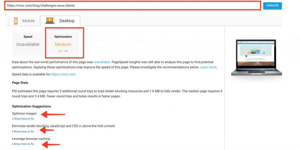
Task: Focus the URL input field
Action: 133,6
